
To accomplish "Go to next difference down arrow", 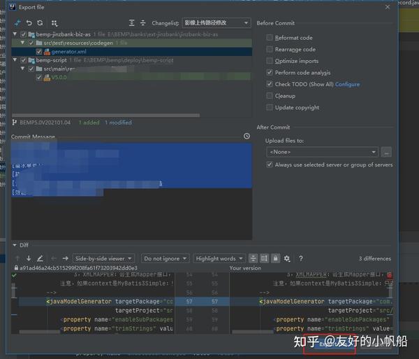I will 29,258.
